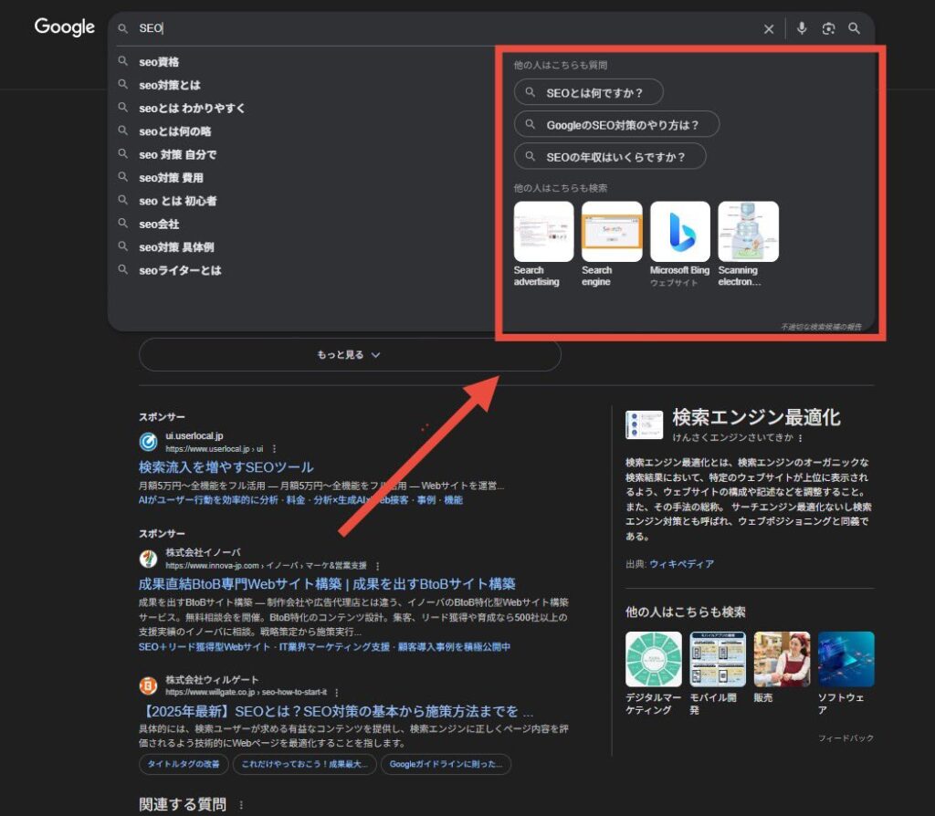Click the Google logo

tap(64, 27)
